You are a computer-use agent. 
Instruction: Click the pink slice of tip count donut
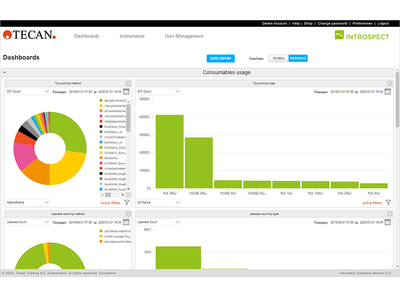[x=24, y=155]
